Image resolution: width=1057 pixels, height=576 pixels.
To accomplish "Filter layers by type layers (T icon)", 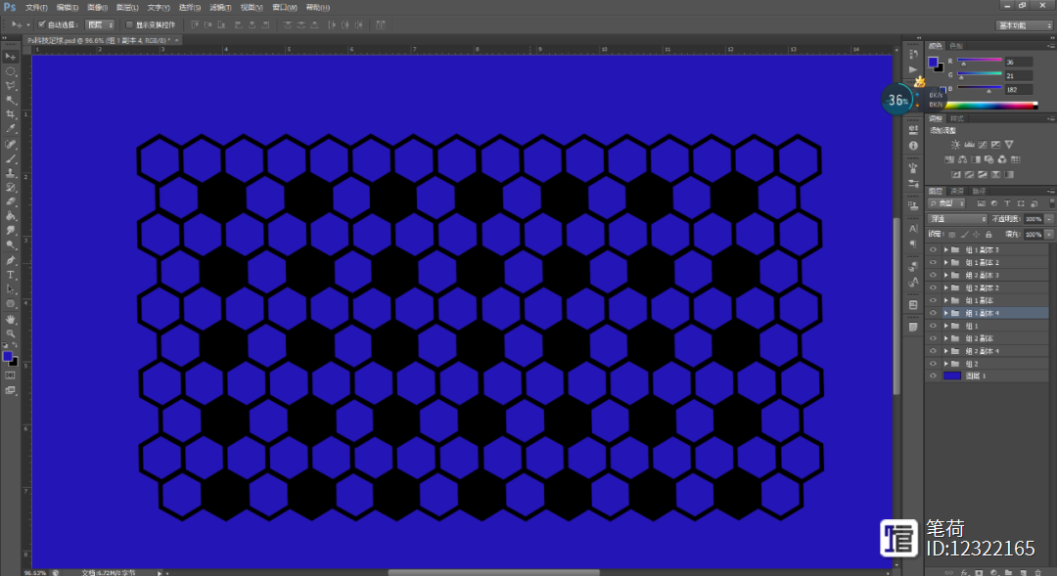I will pos(1007,203).
